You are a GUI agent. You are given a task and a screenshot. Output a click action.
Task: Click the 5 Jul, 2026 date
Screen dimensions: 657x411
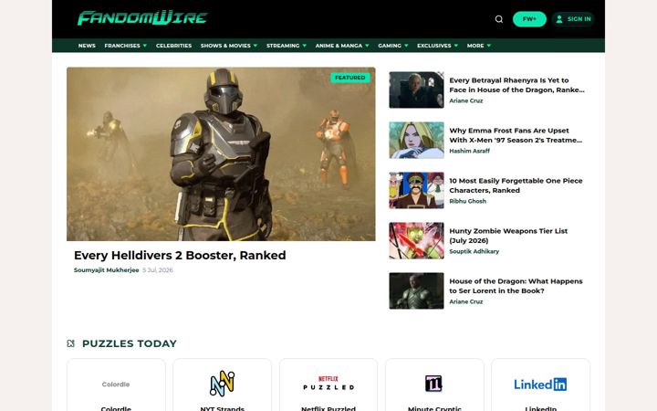click(x=158, y=270)
